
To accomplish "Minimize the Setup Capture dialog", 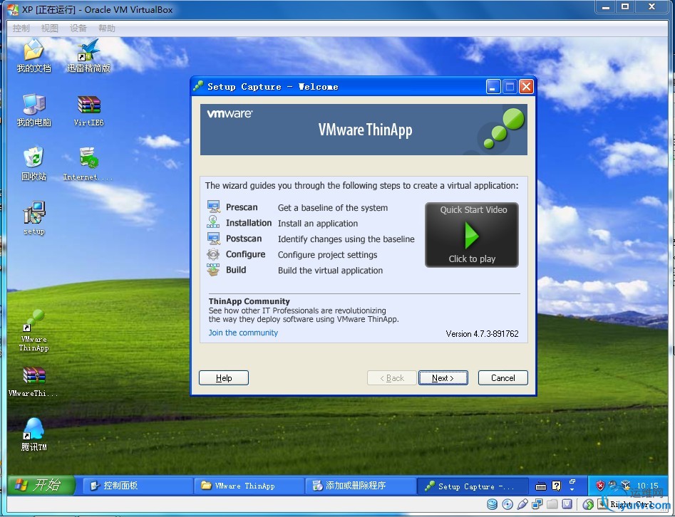I will (x=493, y=86).
